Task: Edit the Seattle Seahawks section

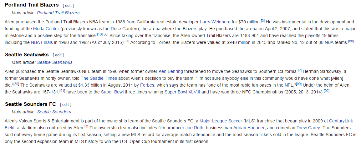Action: point(58,55)
